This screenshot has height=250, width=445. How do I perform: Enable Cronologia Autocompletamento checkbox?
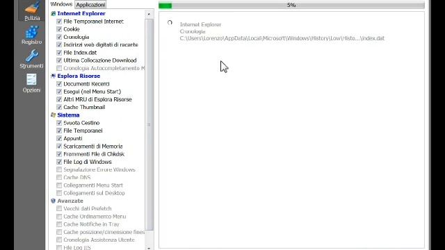pyautogui.click(x=59, y=68)
